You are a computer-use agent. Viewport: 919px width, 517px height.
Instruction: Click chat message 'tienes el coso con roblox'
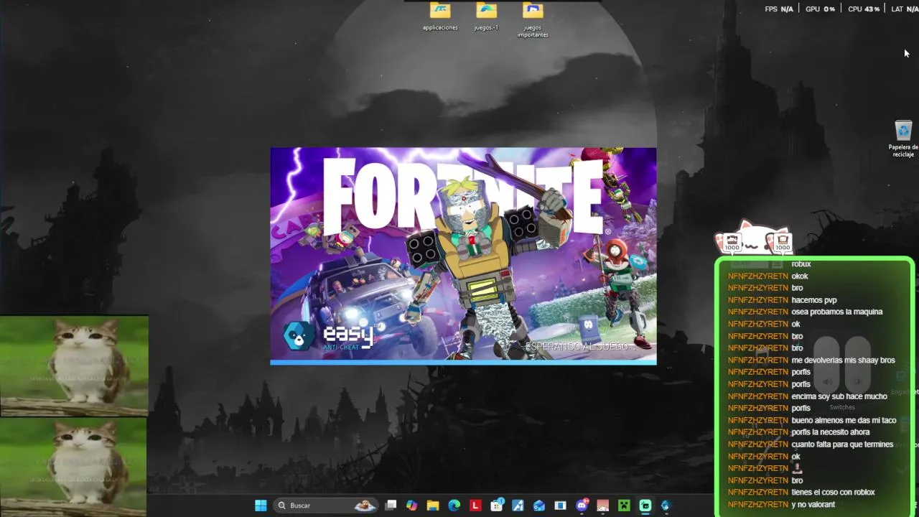[x=833, y=493]
